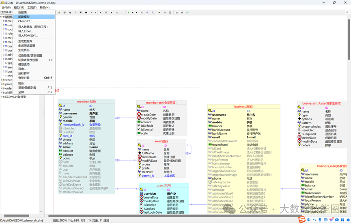Click the open folder icon in toolbar
The height and width of the screenshot is (223, 351).
59,13
